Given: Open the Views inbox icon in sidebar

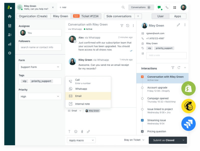Looking at the screenshot, I should (9, 26).
